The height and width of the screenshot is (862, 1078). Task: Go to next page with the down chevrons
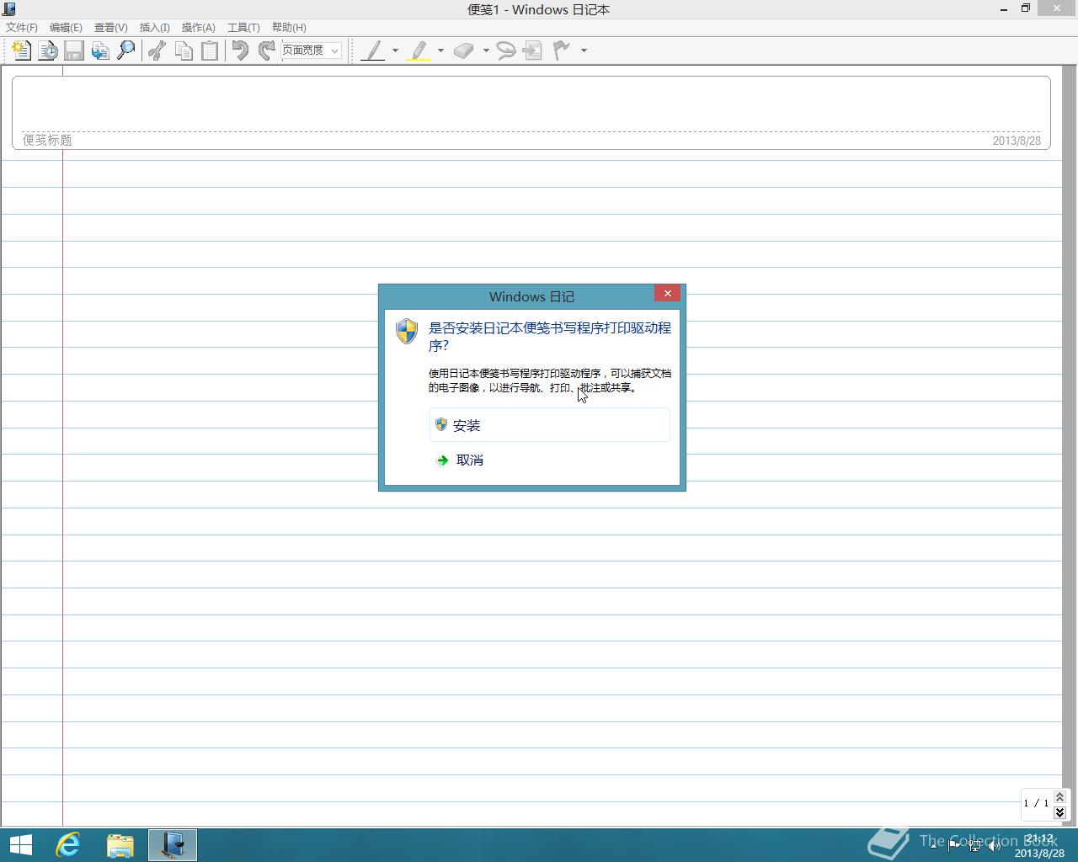click(x=1059, y=812)
